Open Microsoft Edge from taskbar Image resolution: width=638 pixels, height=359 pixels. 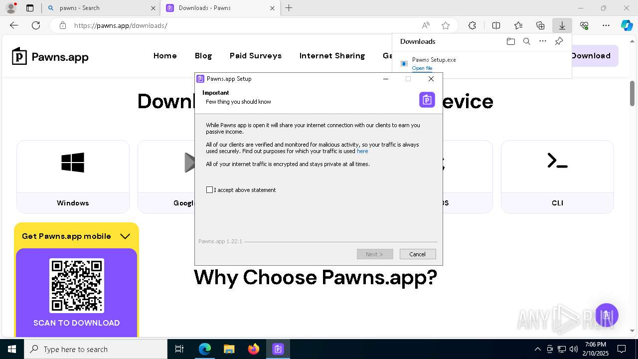[205, 349]
